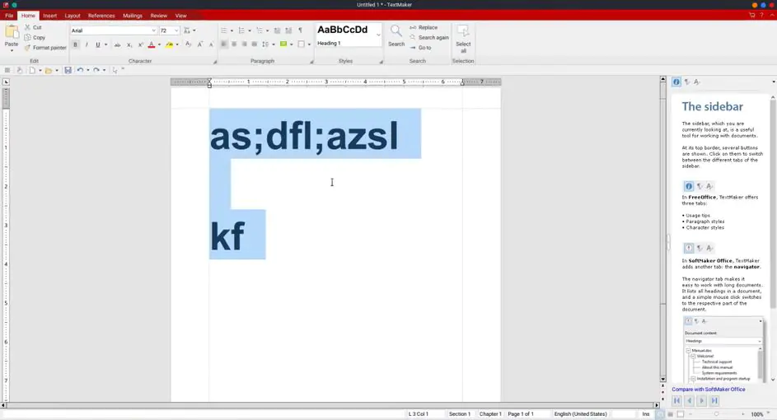
Task: Create a new document from quick toolbar
Action: point(32,70)
